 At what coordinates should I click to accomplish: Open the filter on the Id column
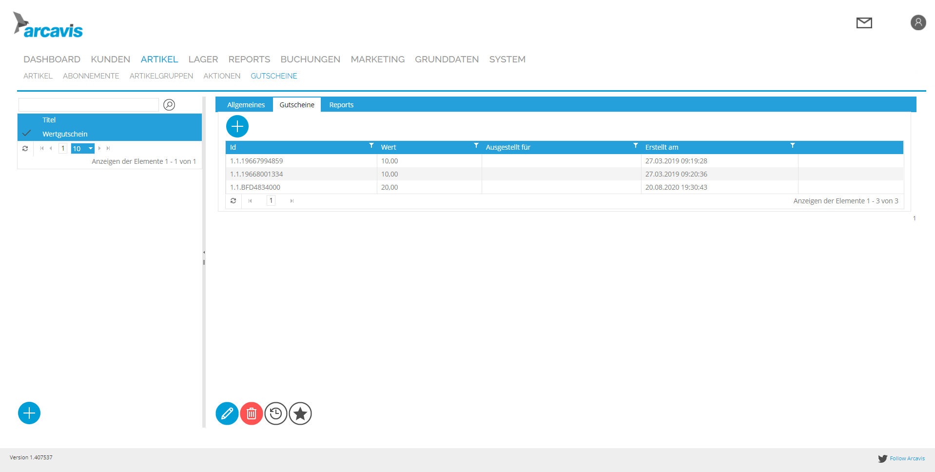tap(371, 145)
